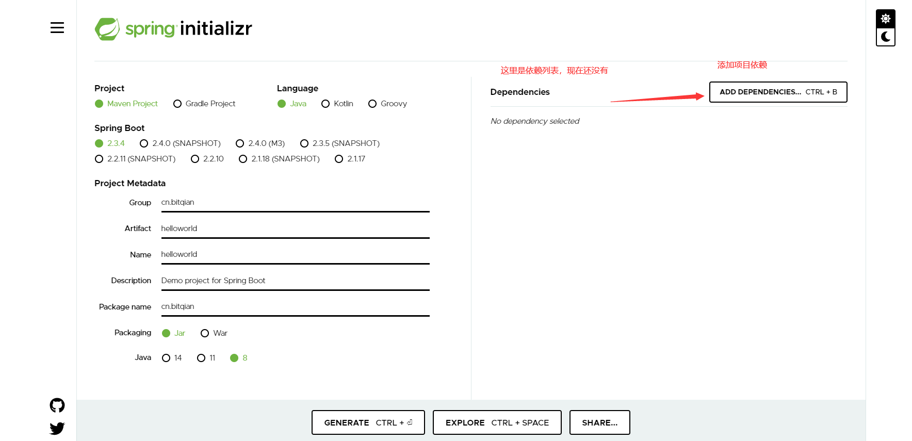
Task: Select Spring Boot 2.2.11 (SNAPSHOT)
Action: tap(135, 159)
